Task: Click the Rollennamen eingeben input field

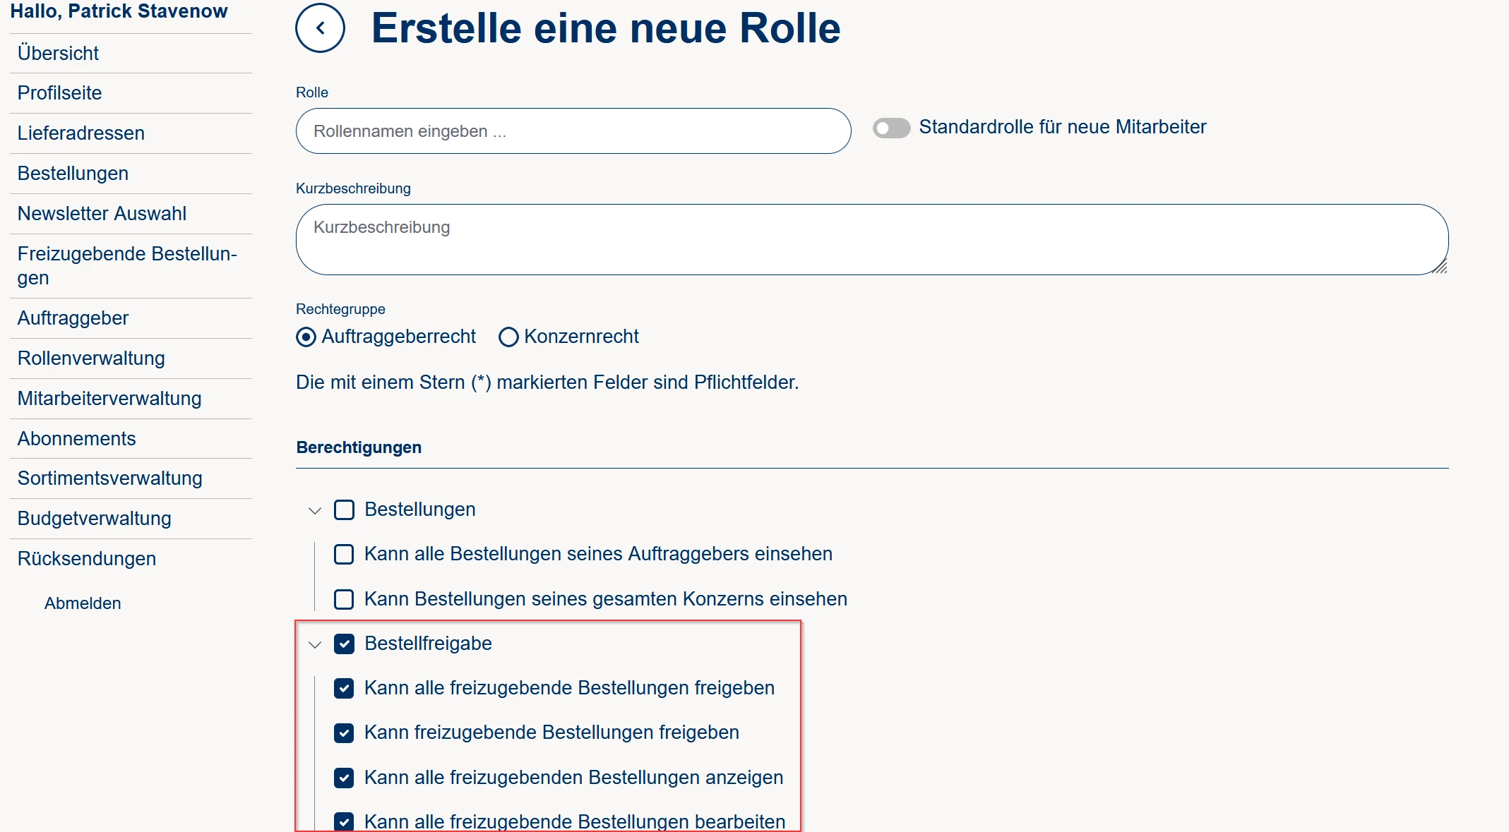Action: click(573, 131)
